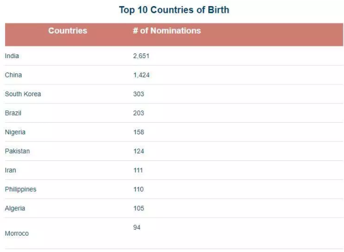This screenshot has width=344, height=252.
Task: Click Brazil's nominations value 203
Action: (x=138, y=113)
